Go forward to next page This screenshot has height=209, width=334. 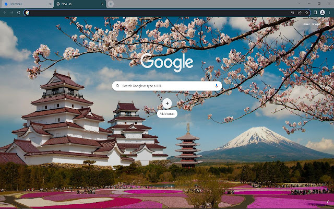tap(11, 13)
